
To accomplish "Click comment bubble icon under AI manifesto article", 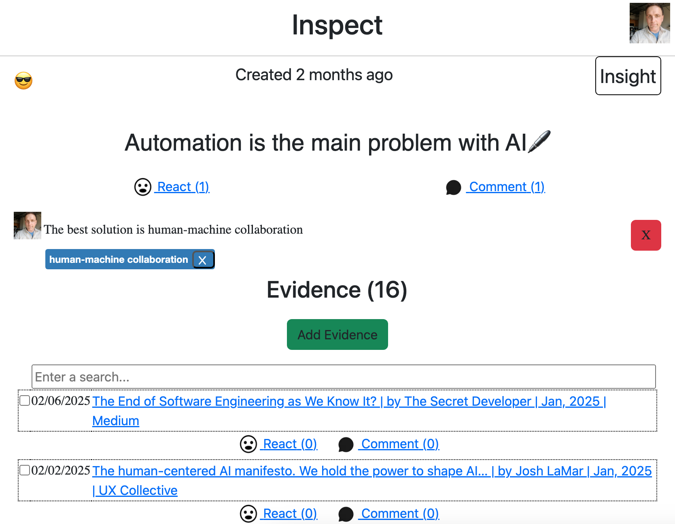I will (346, 514).
